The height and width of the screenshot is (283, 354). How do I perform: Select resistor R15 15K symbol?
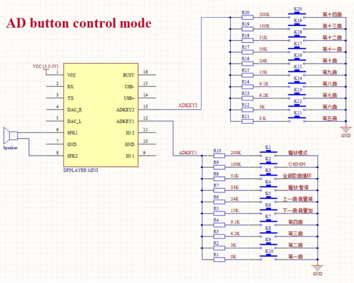tap(248, 75)
